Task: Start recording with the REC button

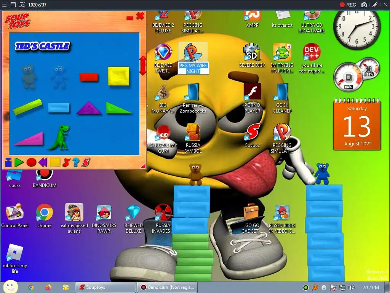Action: [348, 5]
